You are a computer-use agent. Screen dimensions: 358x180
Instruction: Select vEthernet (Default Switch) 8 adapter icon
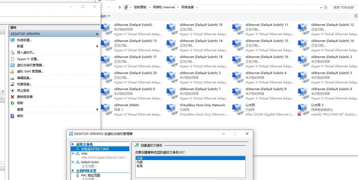237,93
